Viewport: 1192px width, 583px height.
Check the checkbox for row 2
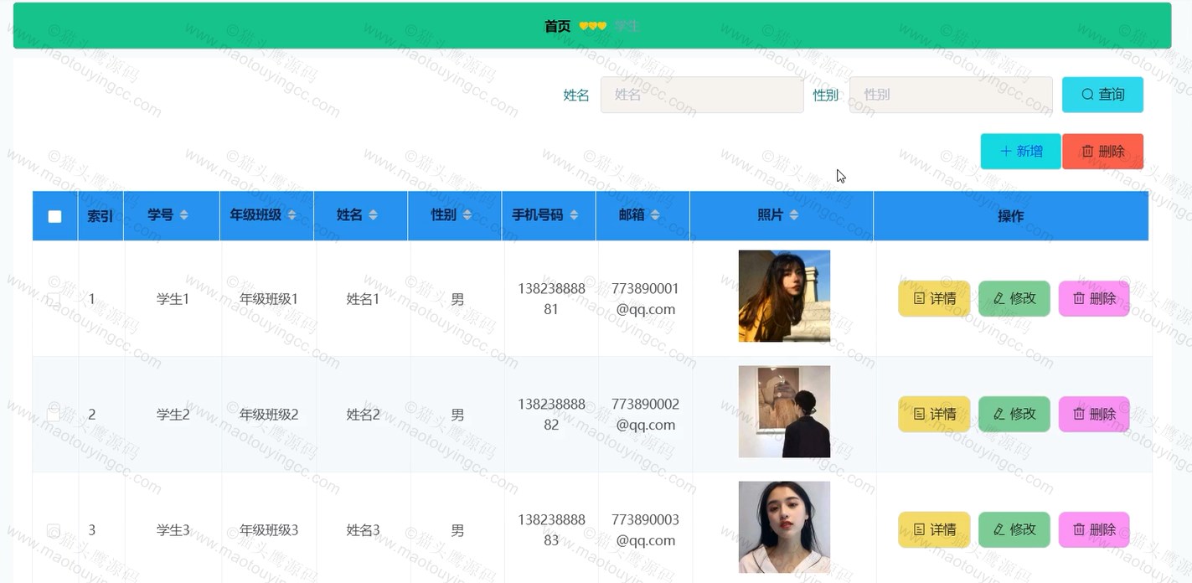point(54,414)
